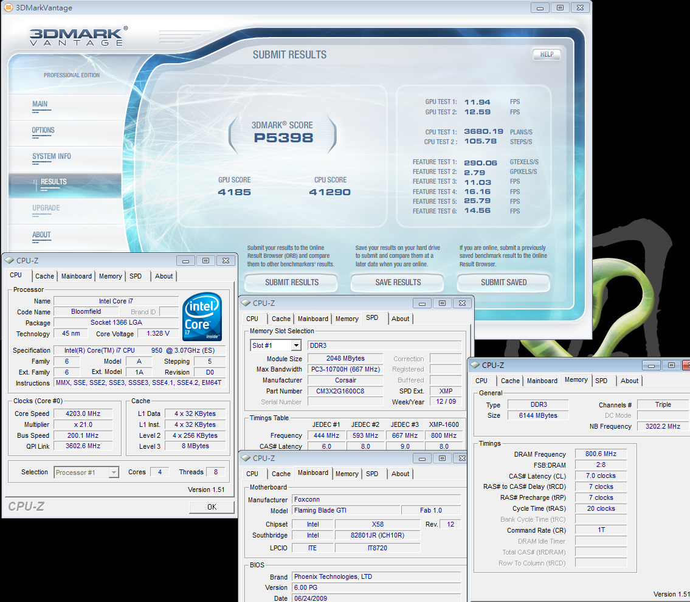690x602 pixels.
Task: Open CPU tab in CPU-Z memory Timings window
Action: click(x=481, y=381)
